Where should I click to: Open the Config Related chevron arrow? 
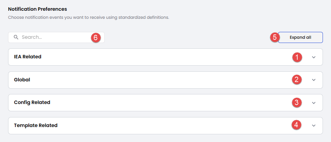(x=314, y=103)
